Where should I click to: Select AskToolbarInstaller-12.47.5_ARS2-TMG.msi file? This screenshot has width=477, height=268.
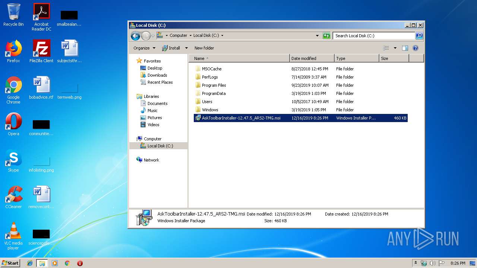pos(300,118)
